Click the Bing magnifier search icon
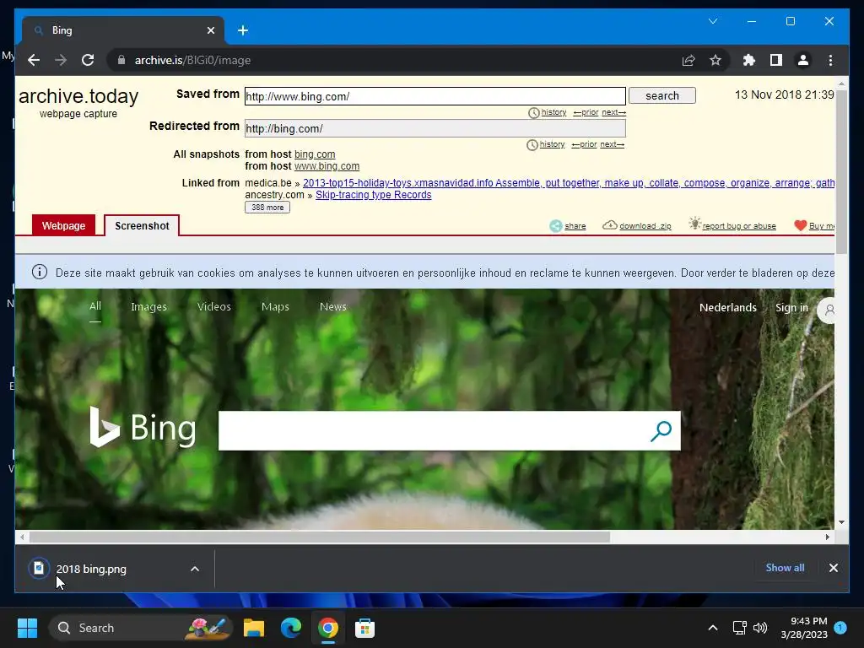Image resolution: width=864 pixels, height=648 pixels. (x=661, y=431)
